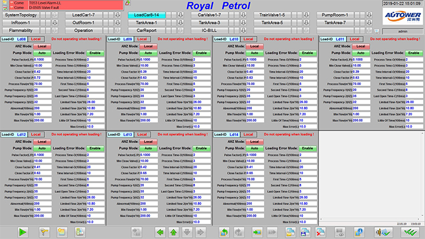Toggle Ld10 Loading Error Mode Enable button
This screenshot has height=239, width=425.
[x=307, y=53]
